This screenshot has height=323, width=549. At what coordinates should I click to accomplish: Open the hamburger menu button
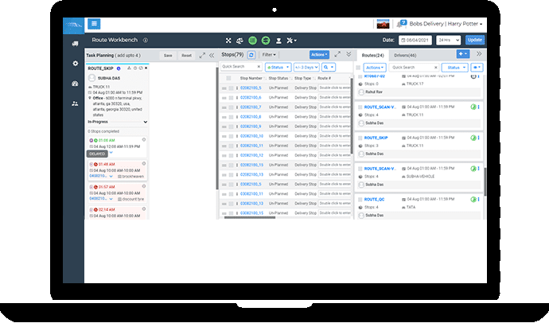(x=94, y=24)
